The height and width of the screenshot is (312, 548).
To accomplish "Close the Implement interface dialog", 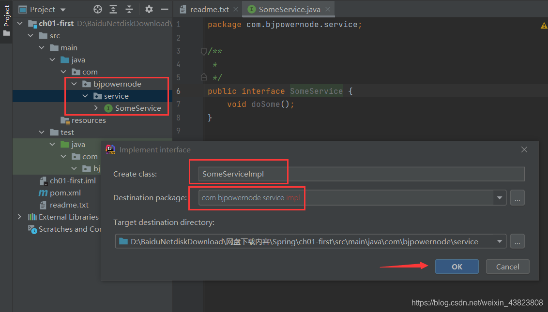I will tap(524, 149).
